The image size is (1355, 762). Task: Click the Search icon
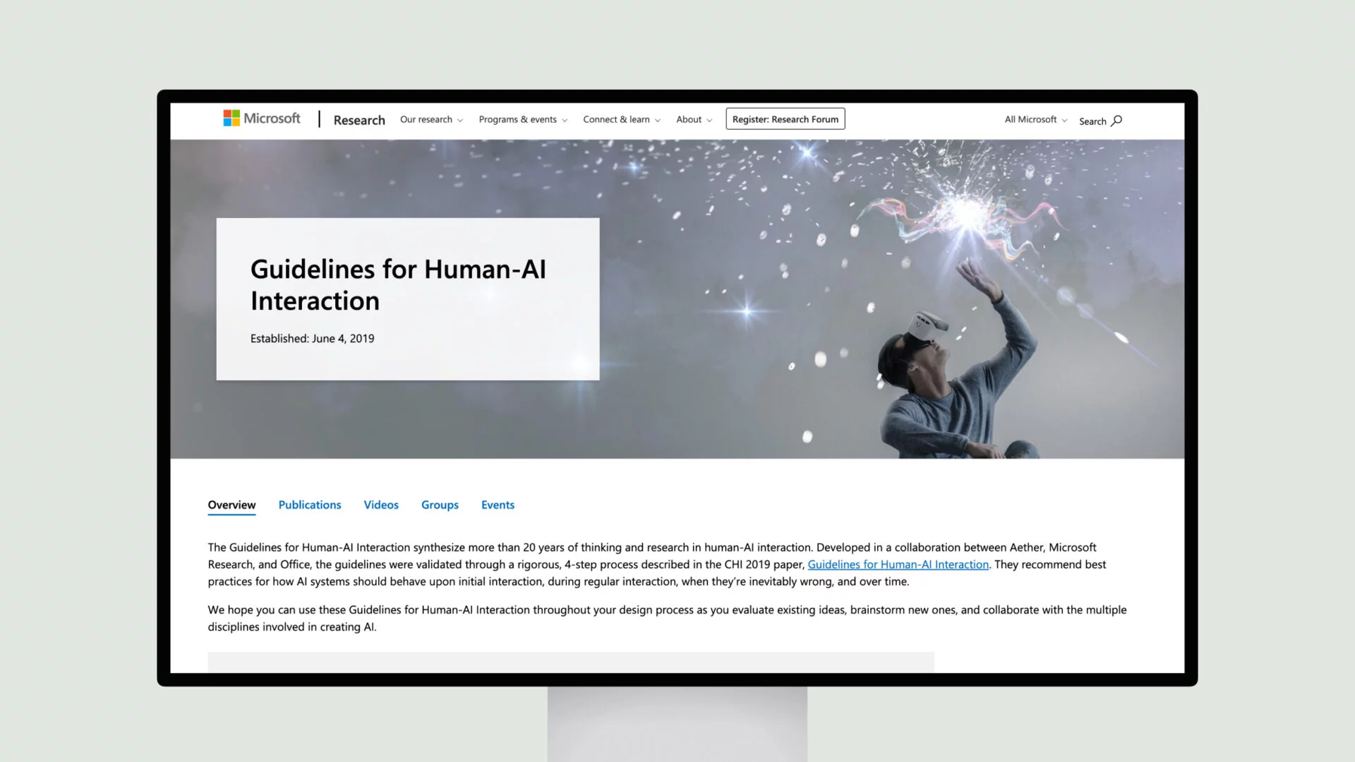(1116, 120)
